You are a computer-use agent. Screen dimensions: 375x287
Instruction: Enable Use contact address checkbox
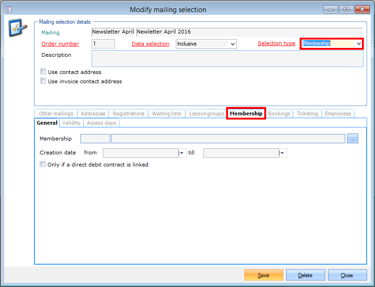coord(43,72)
